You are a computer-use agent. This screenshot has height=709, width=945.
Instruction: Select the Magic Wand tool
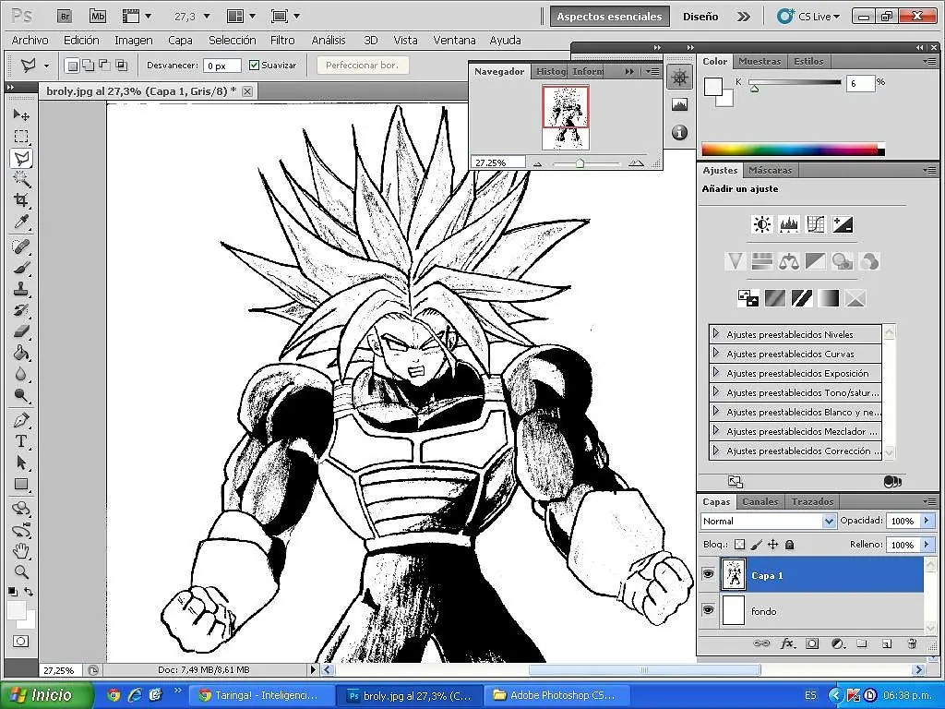(21, 179)
